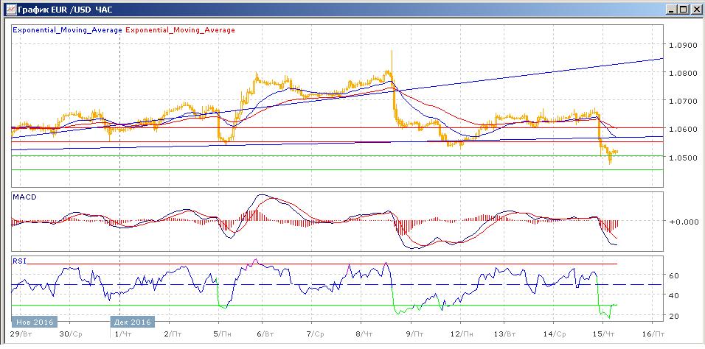Viewport: 705px width, 349px height.
Task: Click the RSI 40 level label
Action: point(674,295)
